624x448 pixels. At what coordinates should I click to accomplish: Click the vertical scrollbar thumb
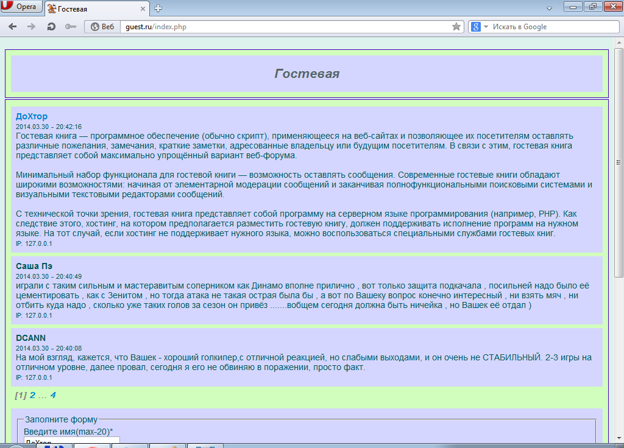tap(619, 163)
